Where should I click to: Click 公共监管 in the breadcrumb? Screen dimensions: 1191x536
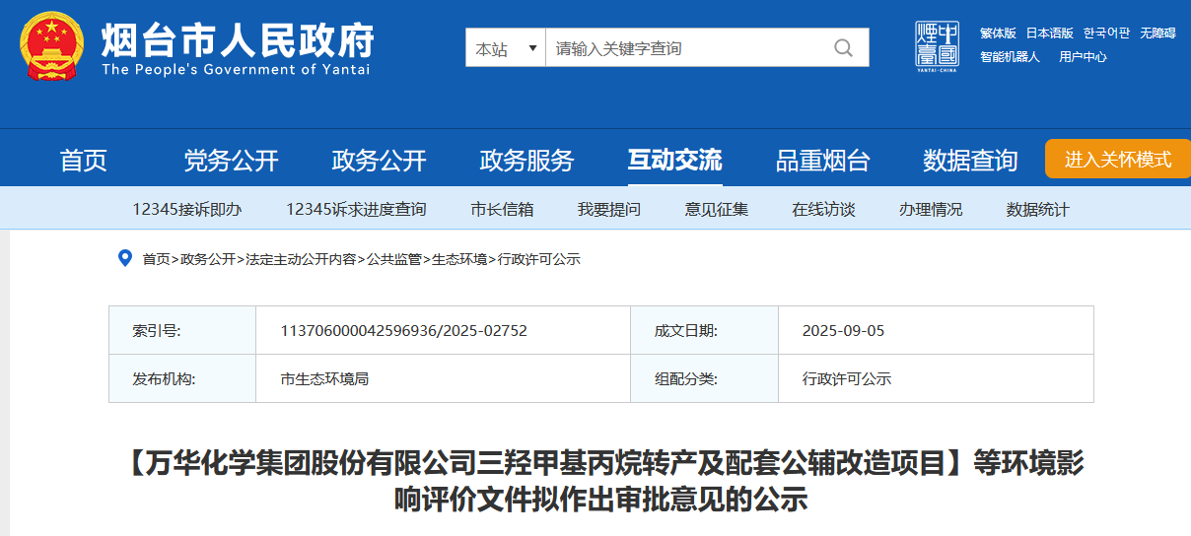pos(393,259)
